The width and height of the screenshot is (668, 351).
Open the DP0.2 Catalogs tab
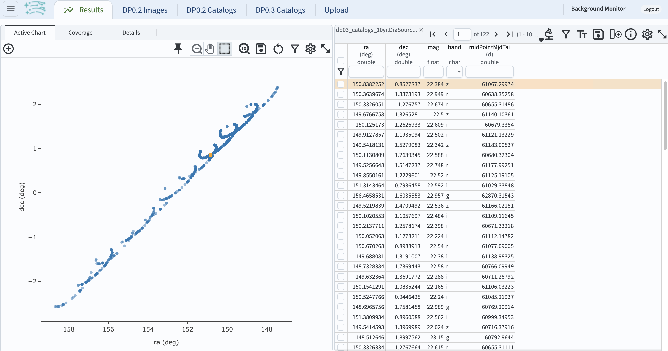211,10
